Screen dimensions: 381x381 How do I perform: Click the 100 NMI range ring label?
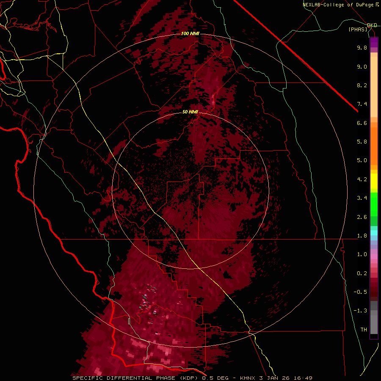190,33
